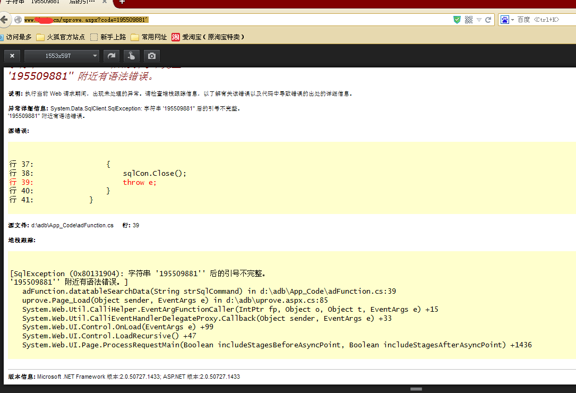
Task: Click the uprove.Page_Load stack trace line
Action: pos(175,301)
